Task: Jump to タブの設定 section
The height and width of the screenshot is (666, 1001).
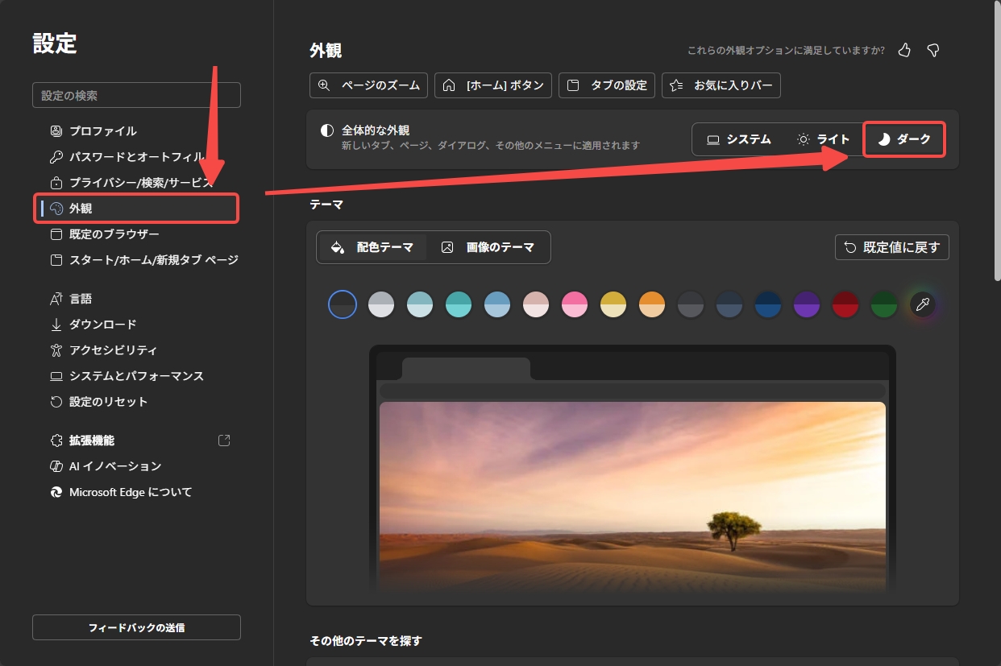Action: coord(607,85)
